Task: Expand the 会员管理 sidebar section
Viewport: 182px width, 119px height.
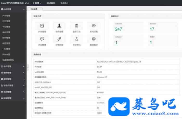Action: tap(13, 66)
